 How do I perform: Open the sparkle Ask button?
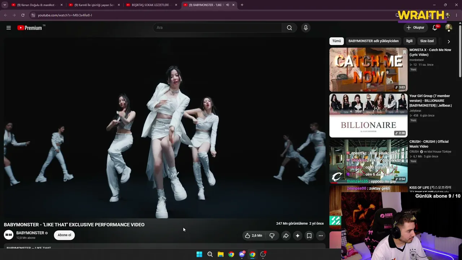(x=297, y=236)
